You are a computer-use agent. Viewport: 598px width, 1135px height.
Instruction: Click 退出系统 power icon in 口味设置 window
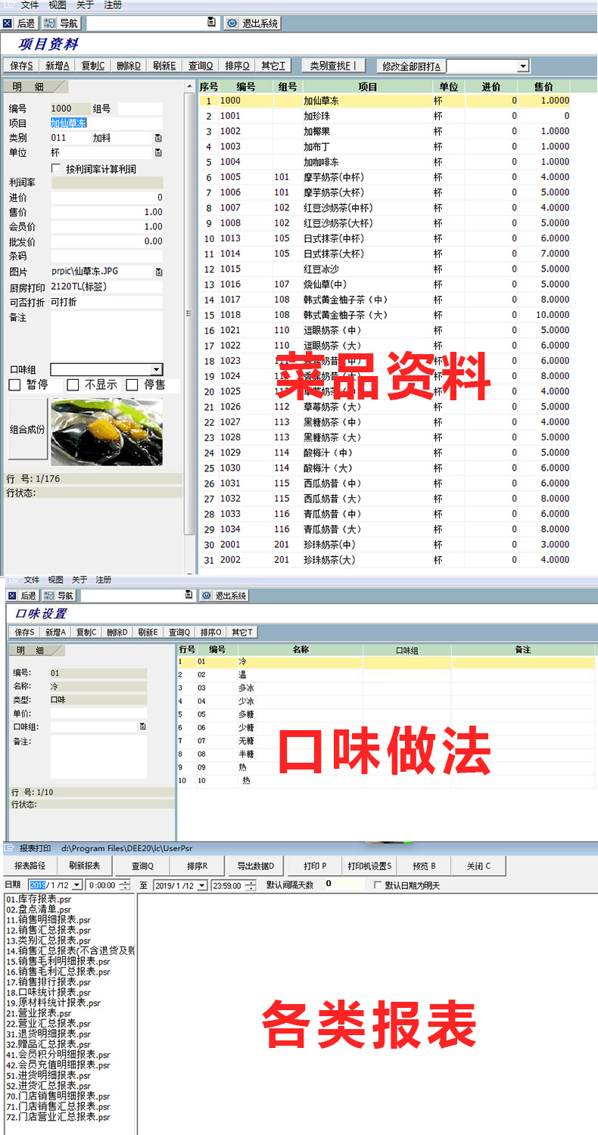pos(207,595)
